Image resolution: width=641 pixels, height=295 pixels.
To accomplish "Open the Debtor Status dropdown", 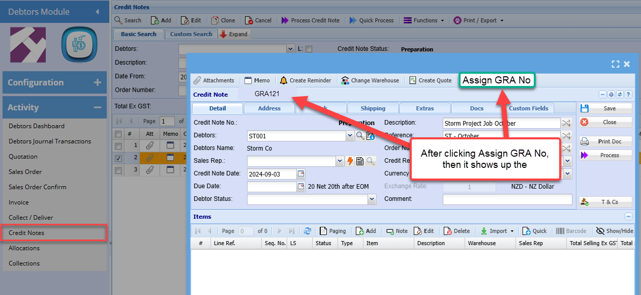I will pyautogui.click(x=372, y=199).
